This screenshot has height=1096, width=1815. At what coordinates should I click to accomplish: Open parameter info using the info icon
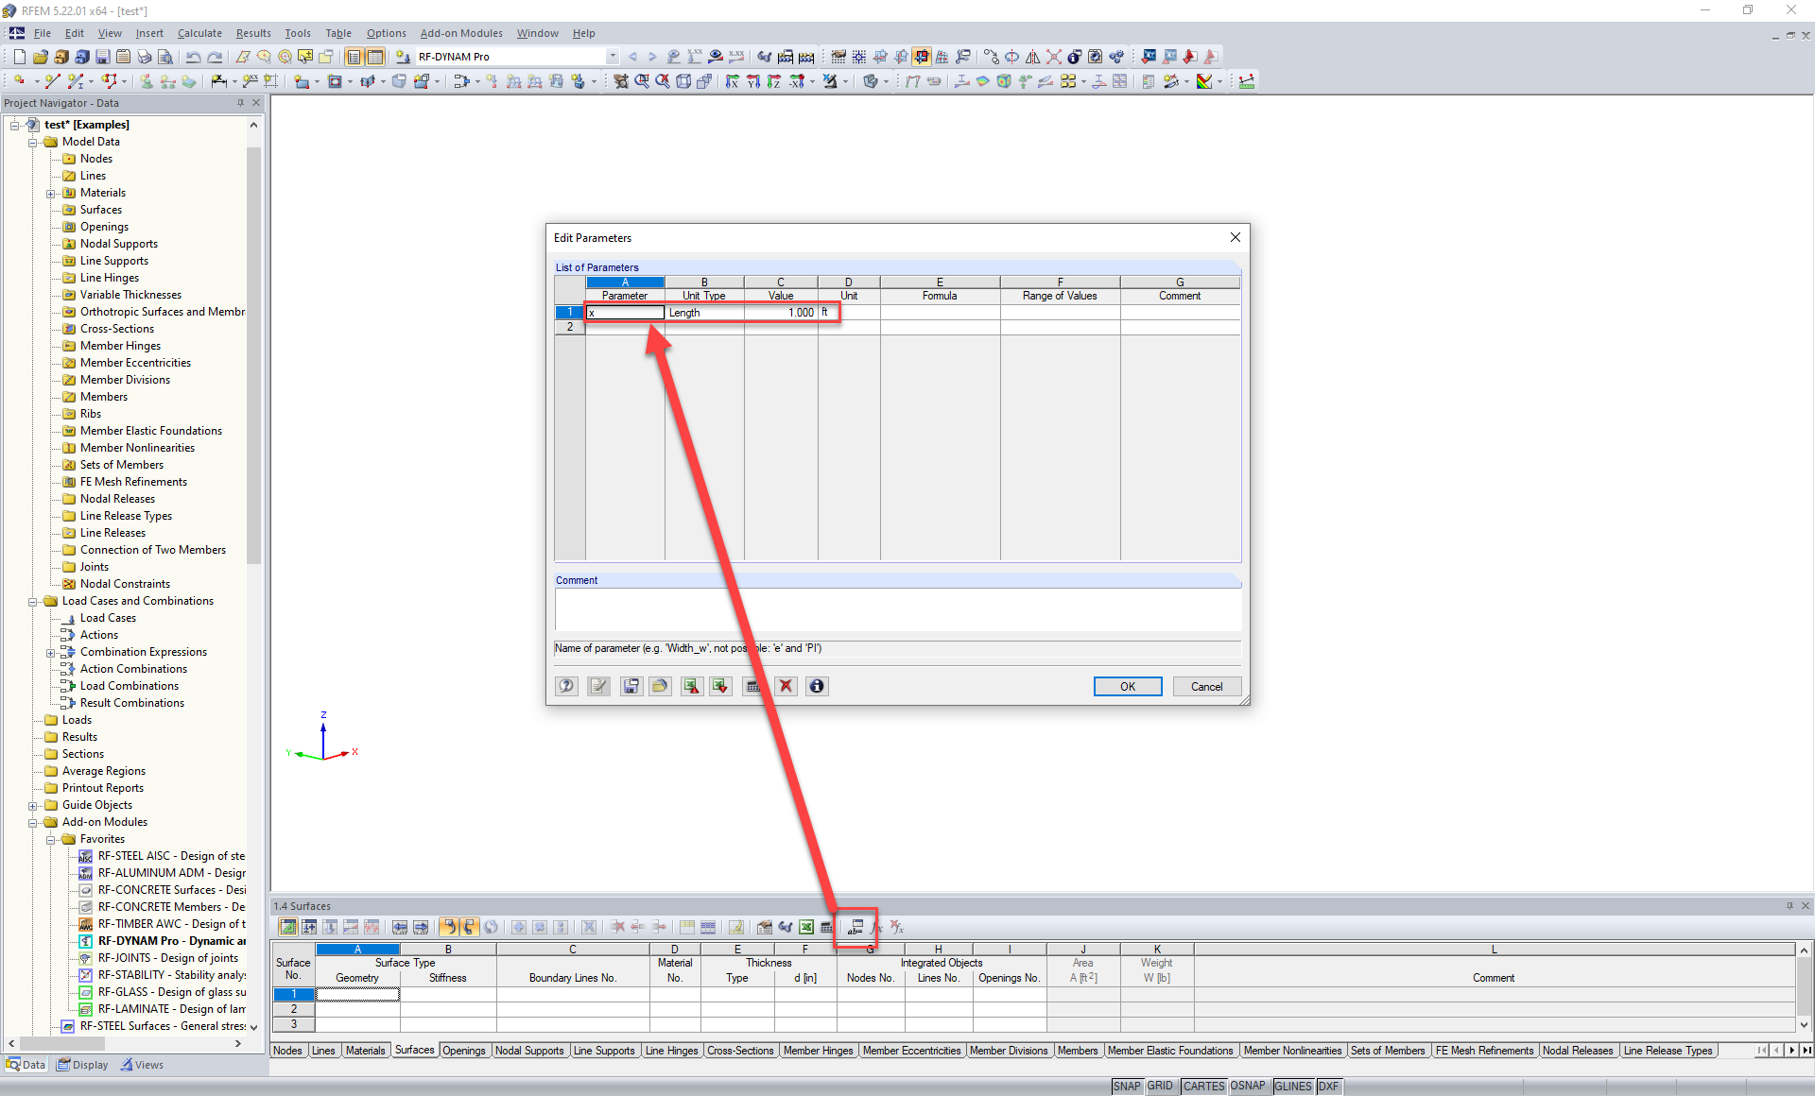(x=816, y=686)
